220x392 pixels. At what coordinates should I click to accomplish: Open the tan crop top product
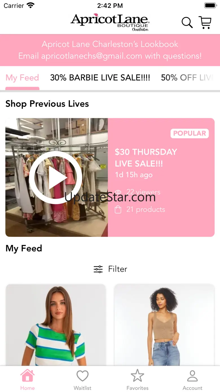164,325
